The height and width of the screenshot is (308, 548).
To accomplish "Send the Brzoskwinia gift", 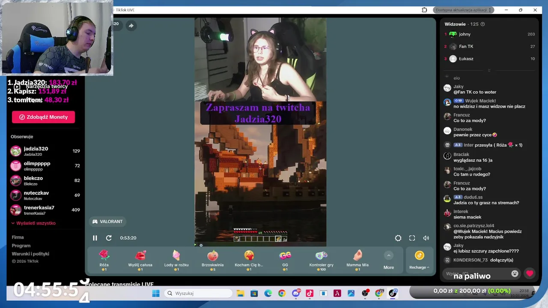I will point(213,260).
